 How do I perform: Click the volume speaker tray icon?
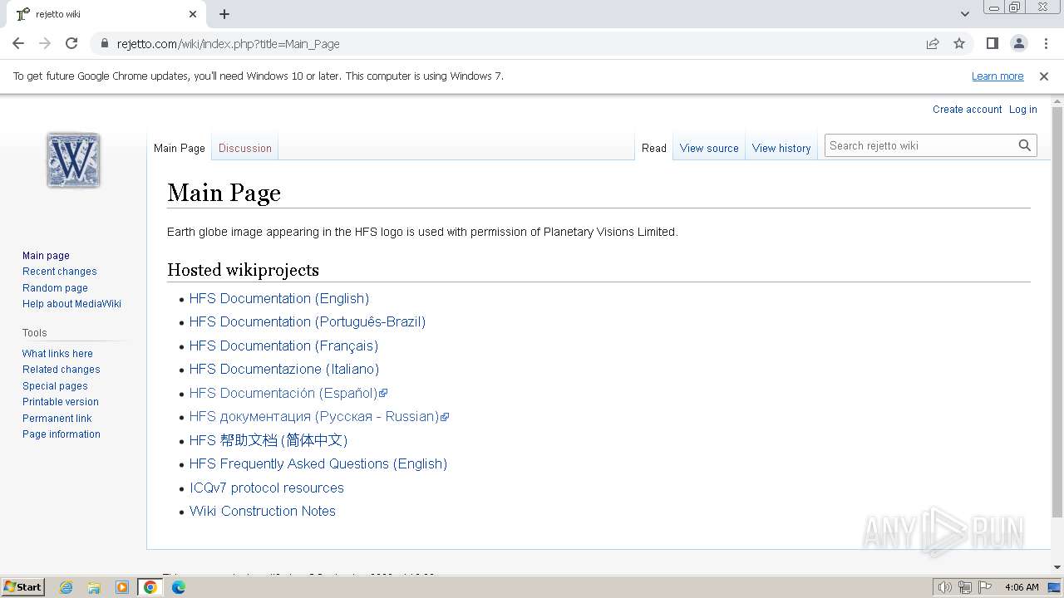[945, 587]
